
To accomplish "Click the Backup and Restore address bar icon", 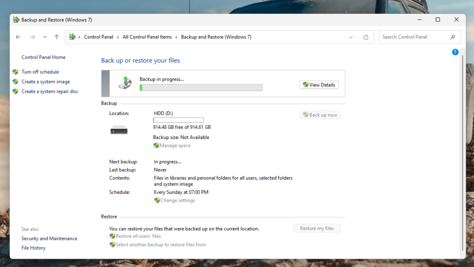I will tap(72, 37).
